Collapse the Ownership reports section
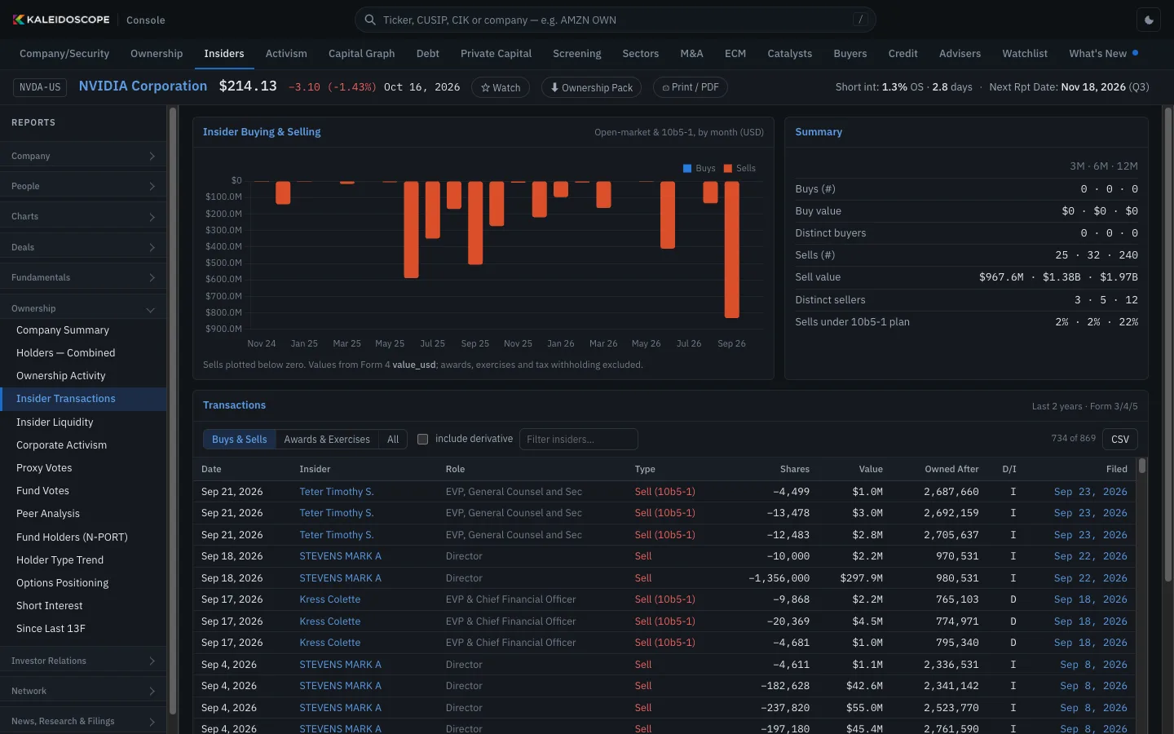Viewport: 1174px width, 734px height. [83, 308]
